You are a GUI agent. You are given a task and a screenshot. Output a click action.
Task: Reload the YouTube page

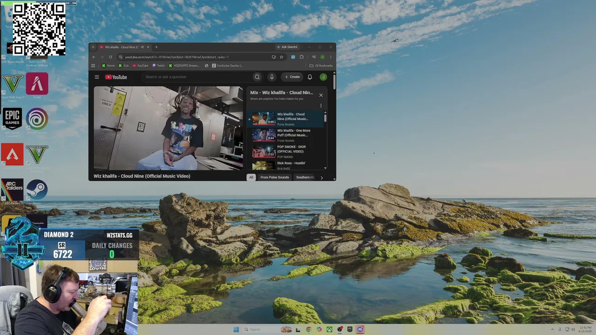[110, 57]
